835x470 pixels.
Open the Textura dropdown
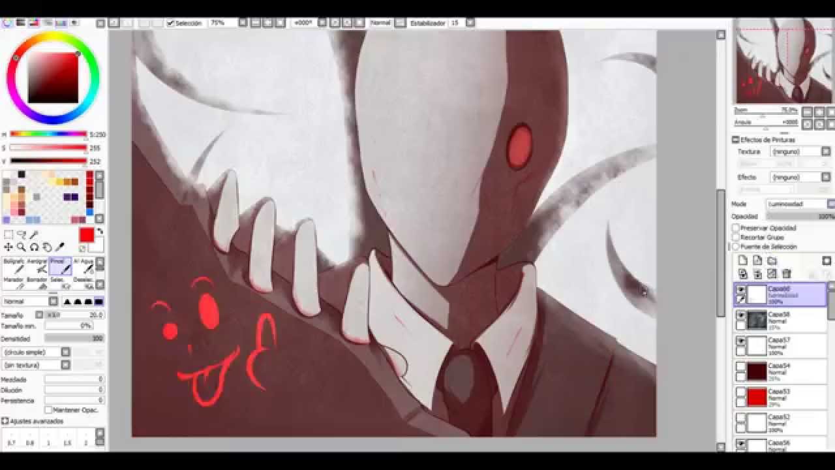click(x=800, y=151)
